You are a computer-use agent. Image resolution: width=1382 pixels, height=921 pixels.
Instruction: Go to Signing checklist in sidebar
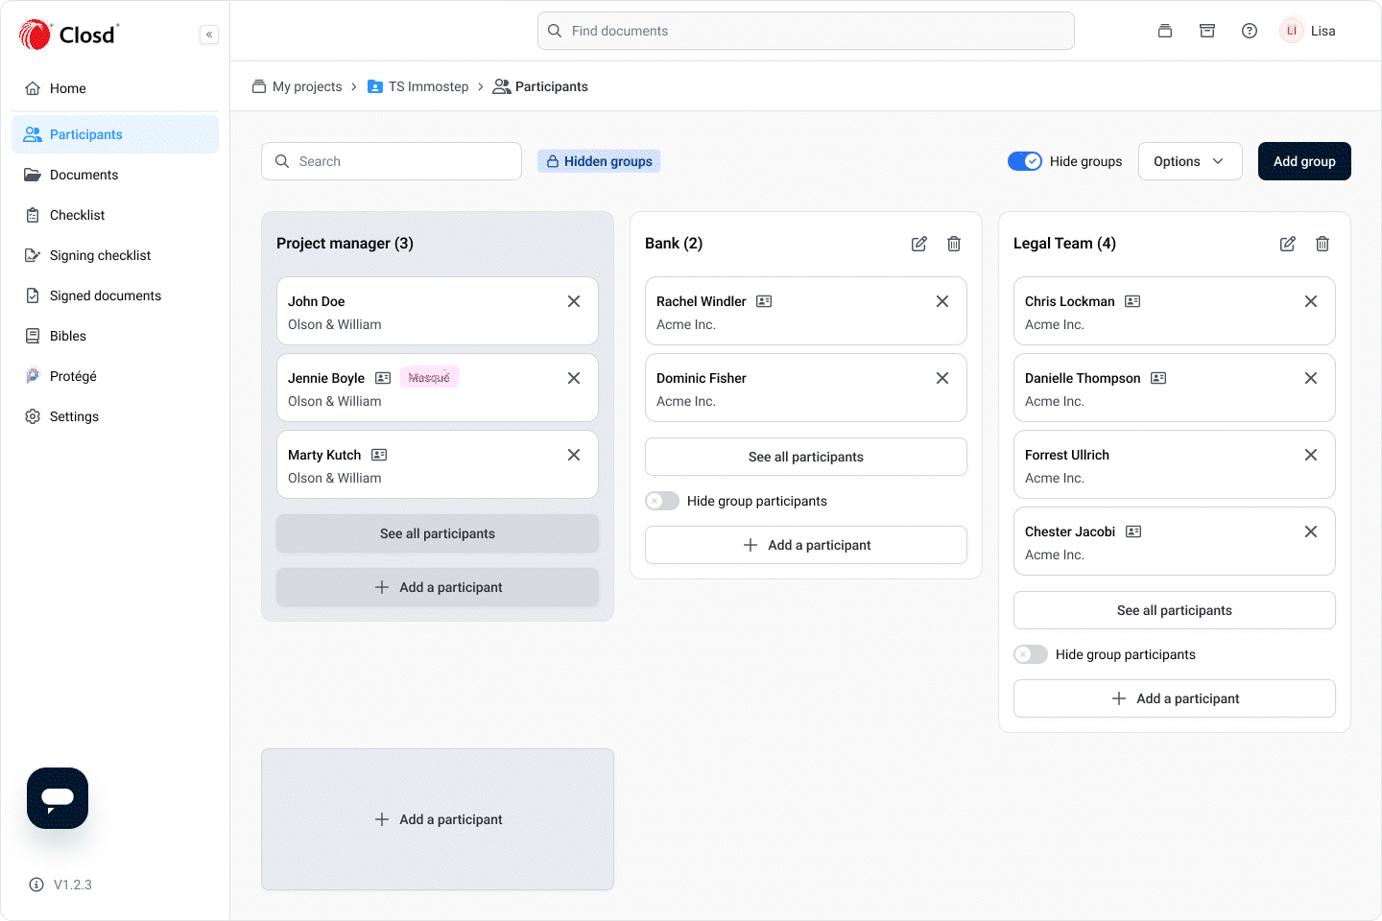coord(100,255)
